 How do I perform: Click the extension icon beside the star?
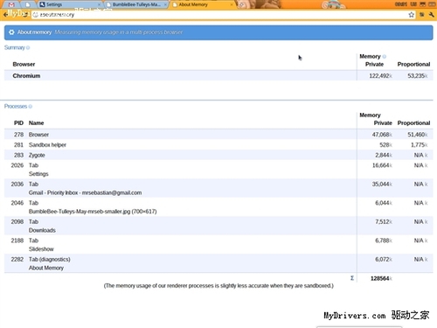pyautogui.click(x=421, y=15)
